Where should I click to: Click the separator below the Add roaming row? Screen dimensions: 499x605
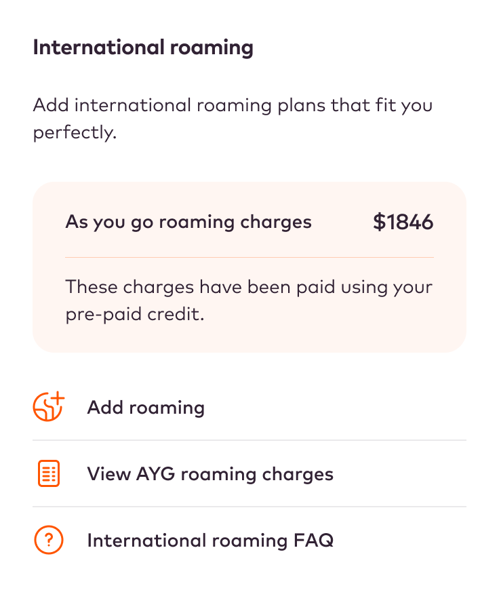tap(249, 440)
